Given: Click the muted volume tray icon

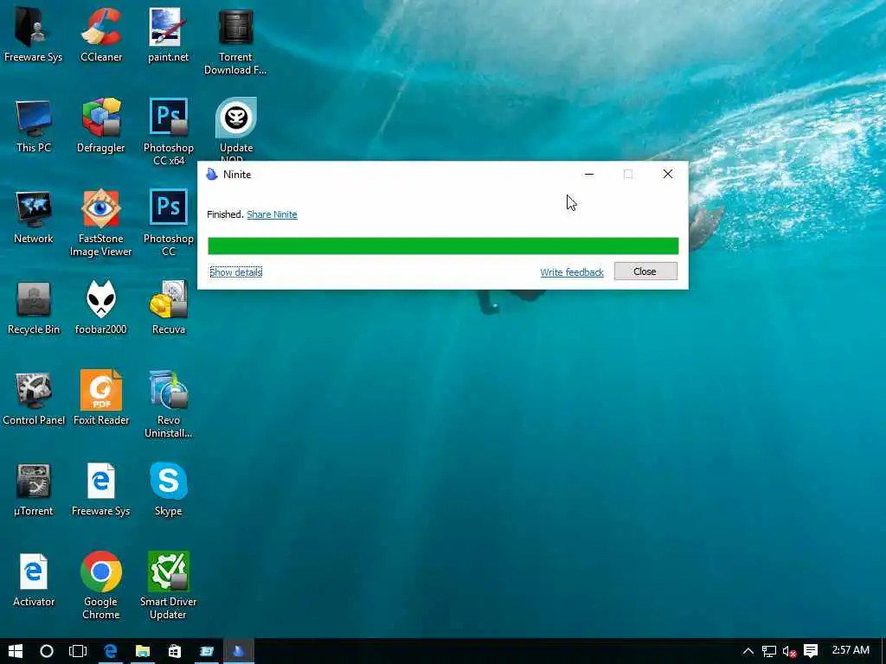Looking at the screenshot, I should point(789,652).
